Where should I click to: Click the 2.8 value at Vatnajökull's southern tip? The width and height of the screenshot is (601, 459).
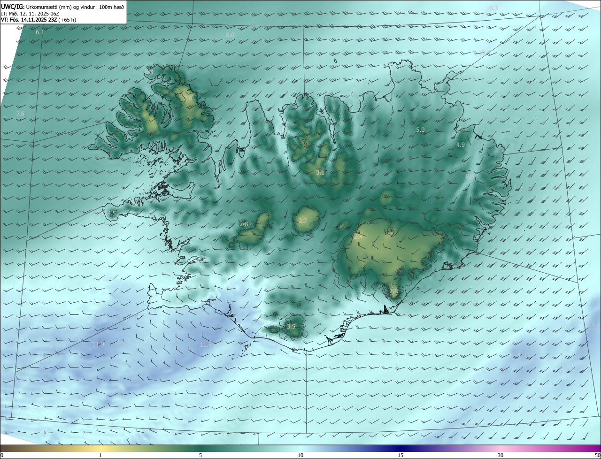coord(393,291)
